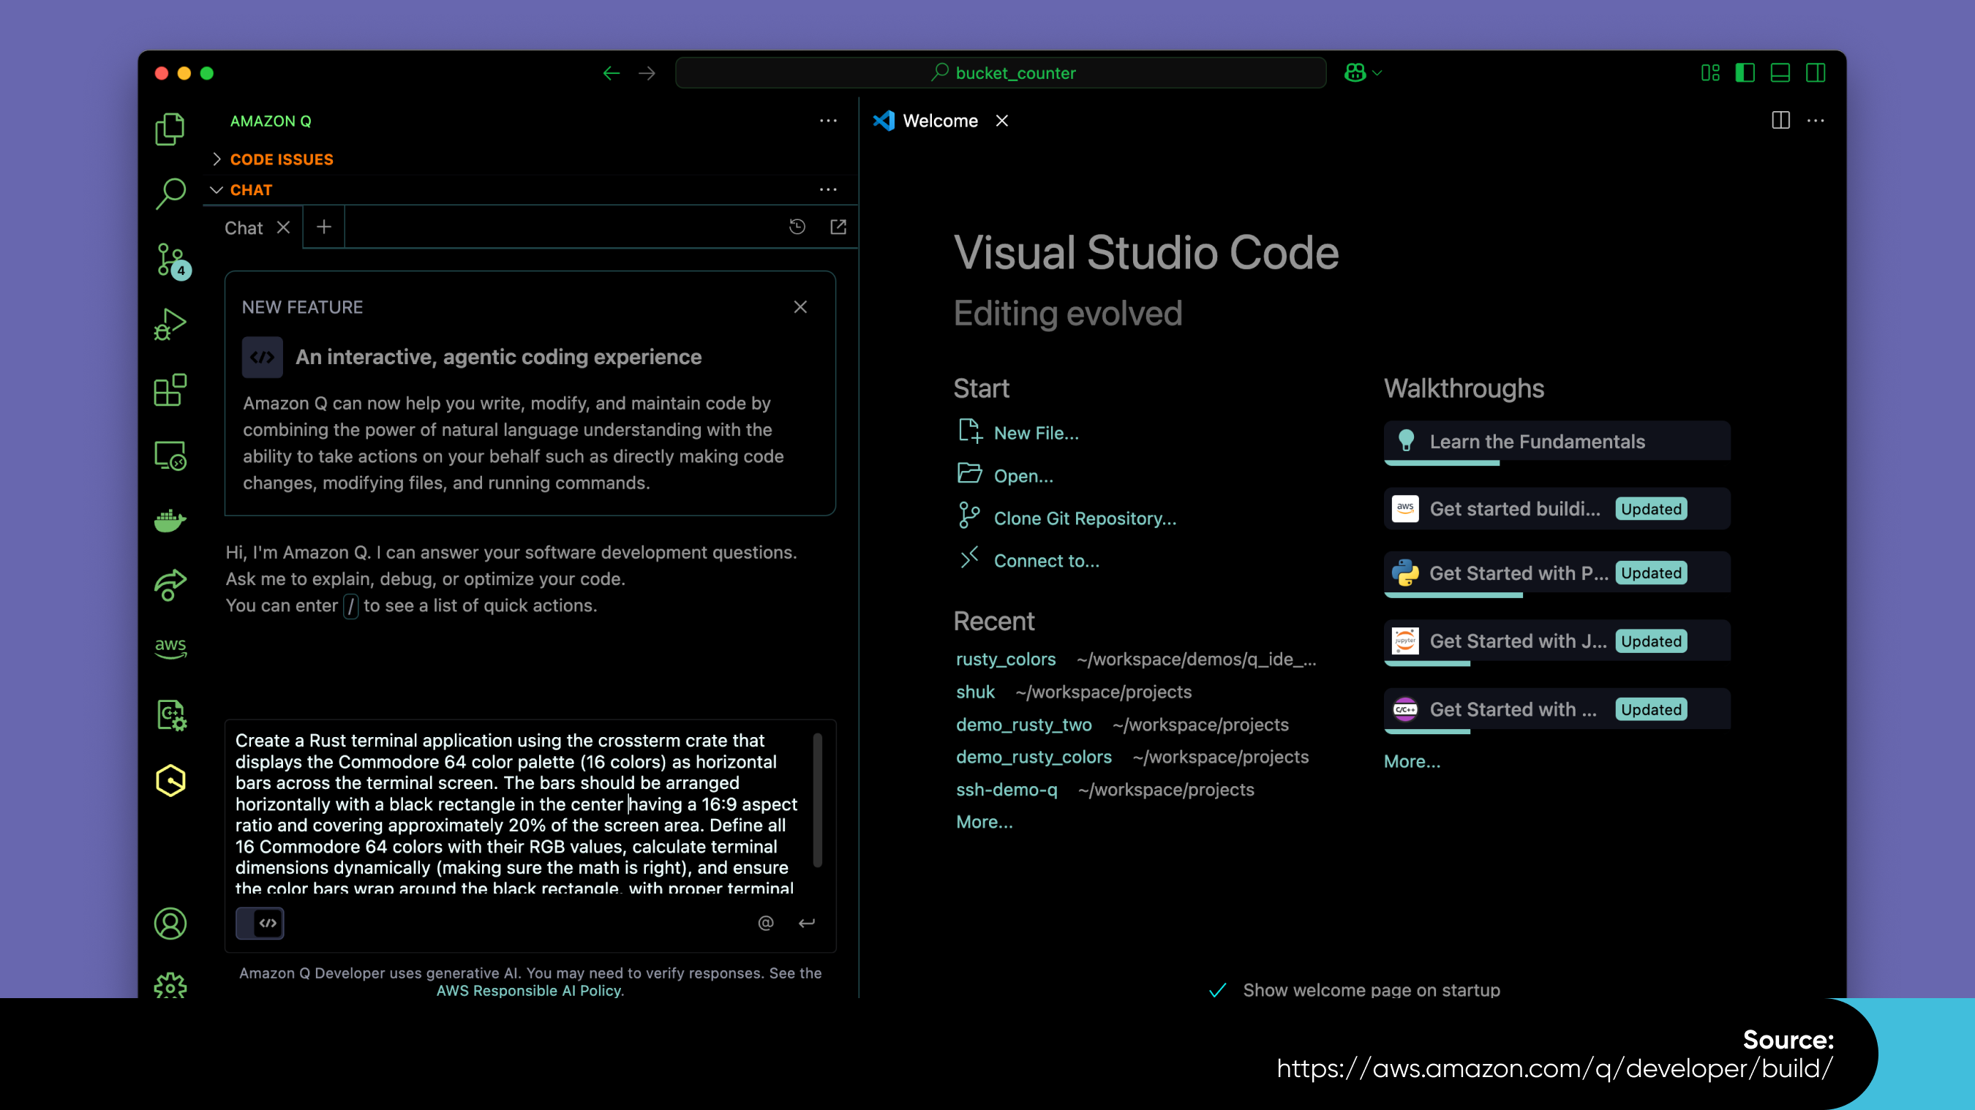The height and width of the screenshot is (1110, 1975).
Task: Open the Search view in activity bar
Action: point(170,194)
